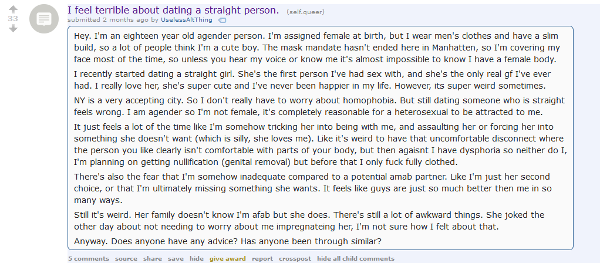Open the post title about dating a straight person
The height and width of the screenshot is (263, 600).
173,10
